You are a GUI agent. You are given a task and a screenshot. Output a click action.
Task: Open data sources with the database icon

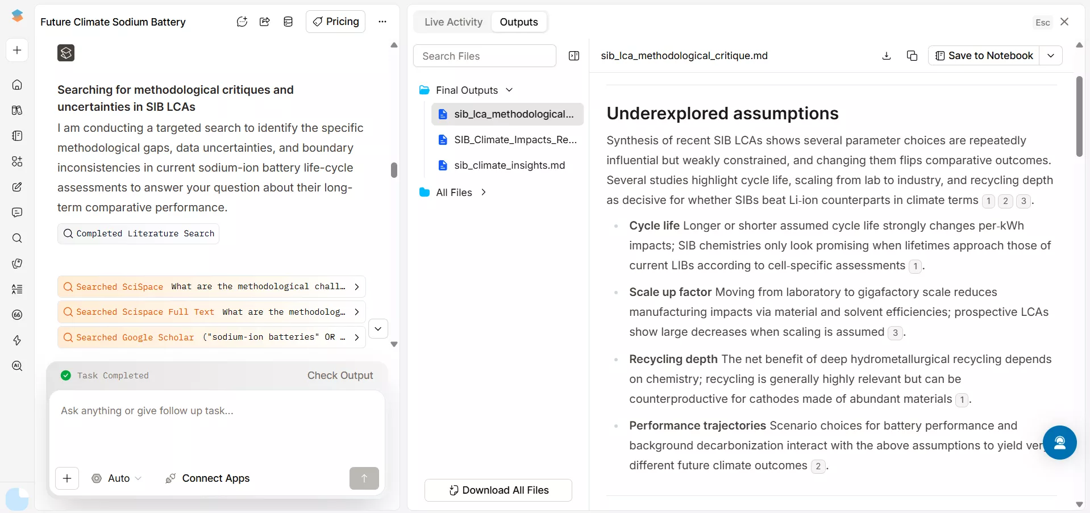(x=288, y=22)
